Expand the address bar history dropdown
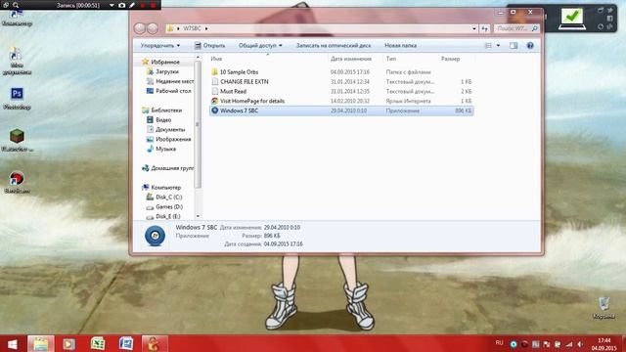 (x=473, y=28)
